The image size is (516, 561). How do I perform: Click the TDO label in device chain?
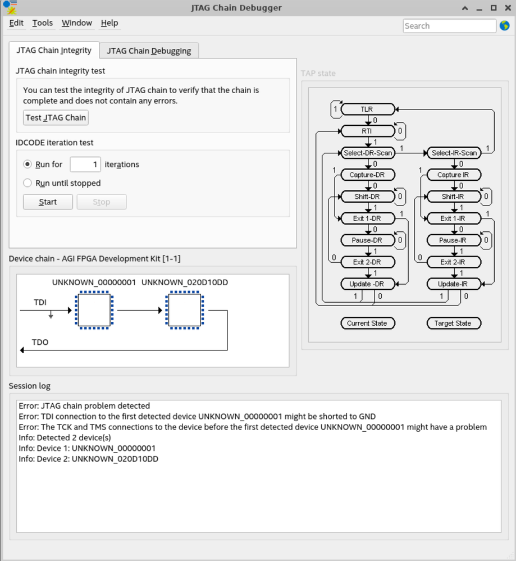point(40,342)
